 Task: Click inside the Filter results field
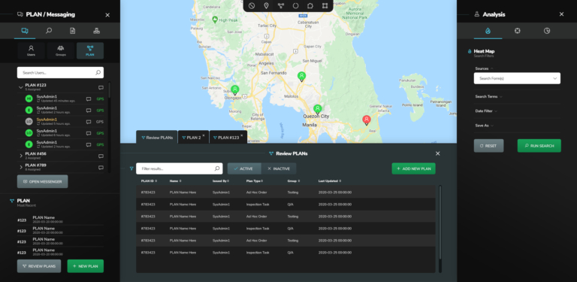tap(180, 168)
